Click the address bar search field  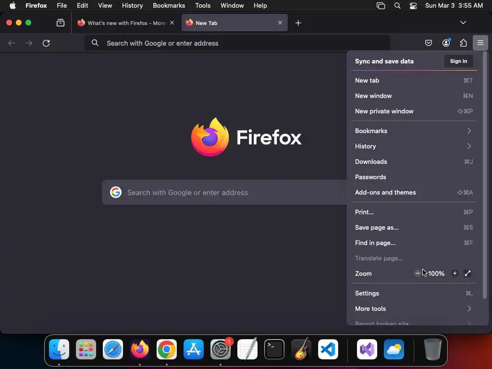(237, 43)
